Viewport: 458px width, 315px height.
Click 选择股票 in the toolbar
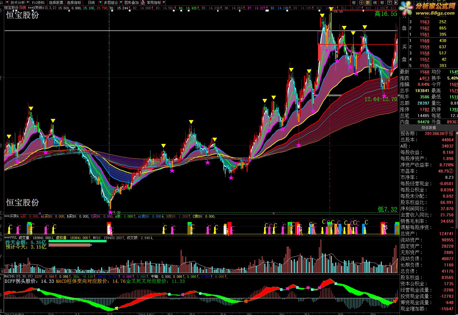coord(56,2)
